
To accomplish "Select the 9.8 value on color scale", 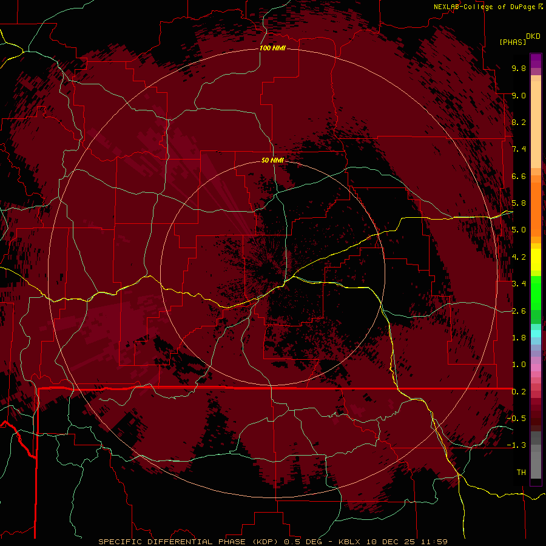I will [x=519, y=68].
